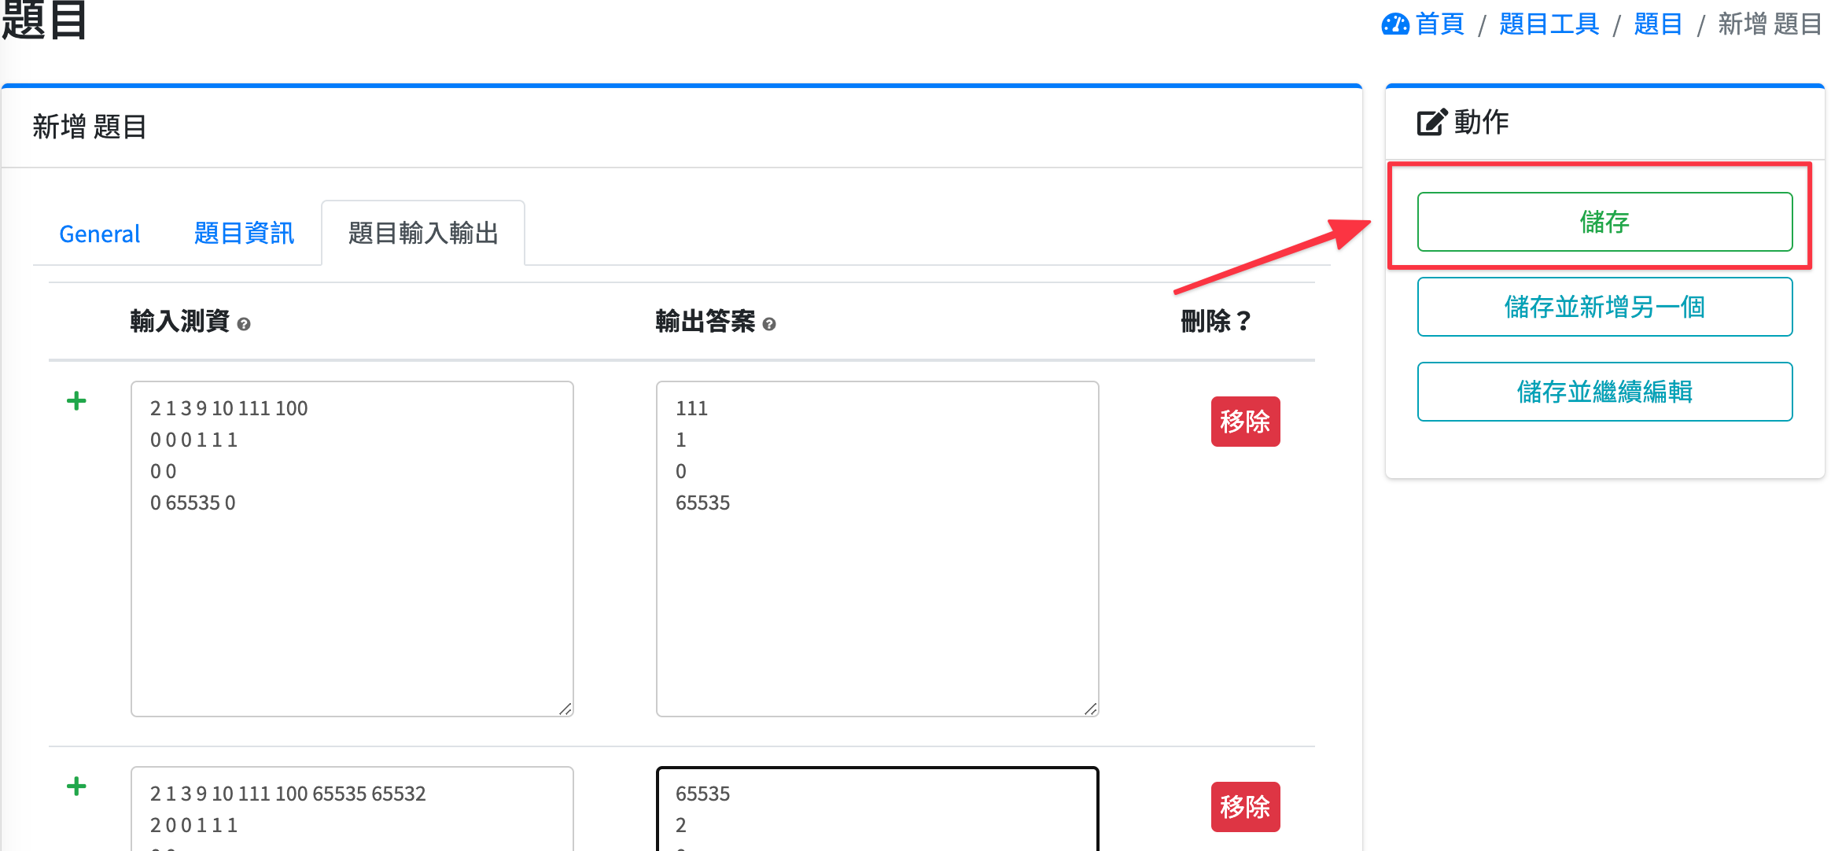1831x851 pixels.
Task: Click 儲存並新增另一個 button
Action: (x=1604, y=307)
